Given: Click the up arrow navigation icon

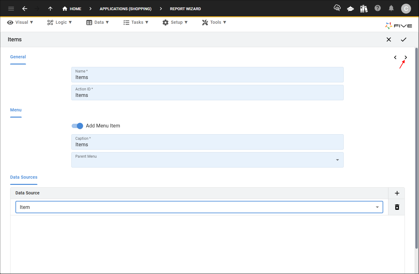Looking at the screenshot, I should click(x=50, y=9).
